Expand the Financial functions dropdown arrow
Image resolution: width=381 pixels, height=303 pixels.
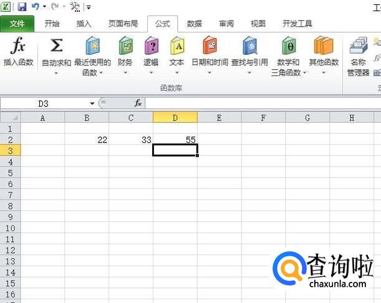click(x=125, y=72)
